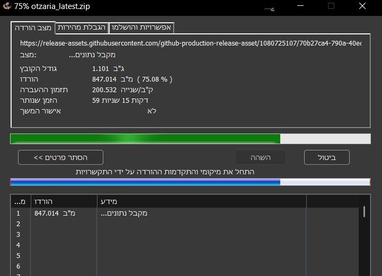The height and width of the screenshot is (276, 382).
Task: Click the status text מקבל נתונים in details
Action: click(x=92, y=55)
